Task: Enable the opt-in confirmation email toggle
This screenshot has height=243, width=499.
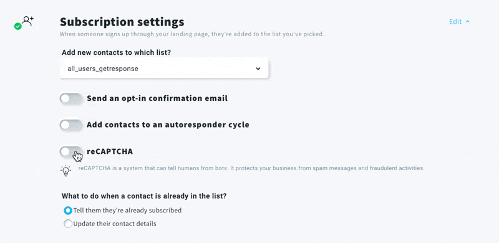Action: 71,98
